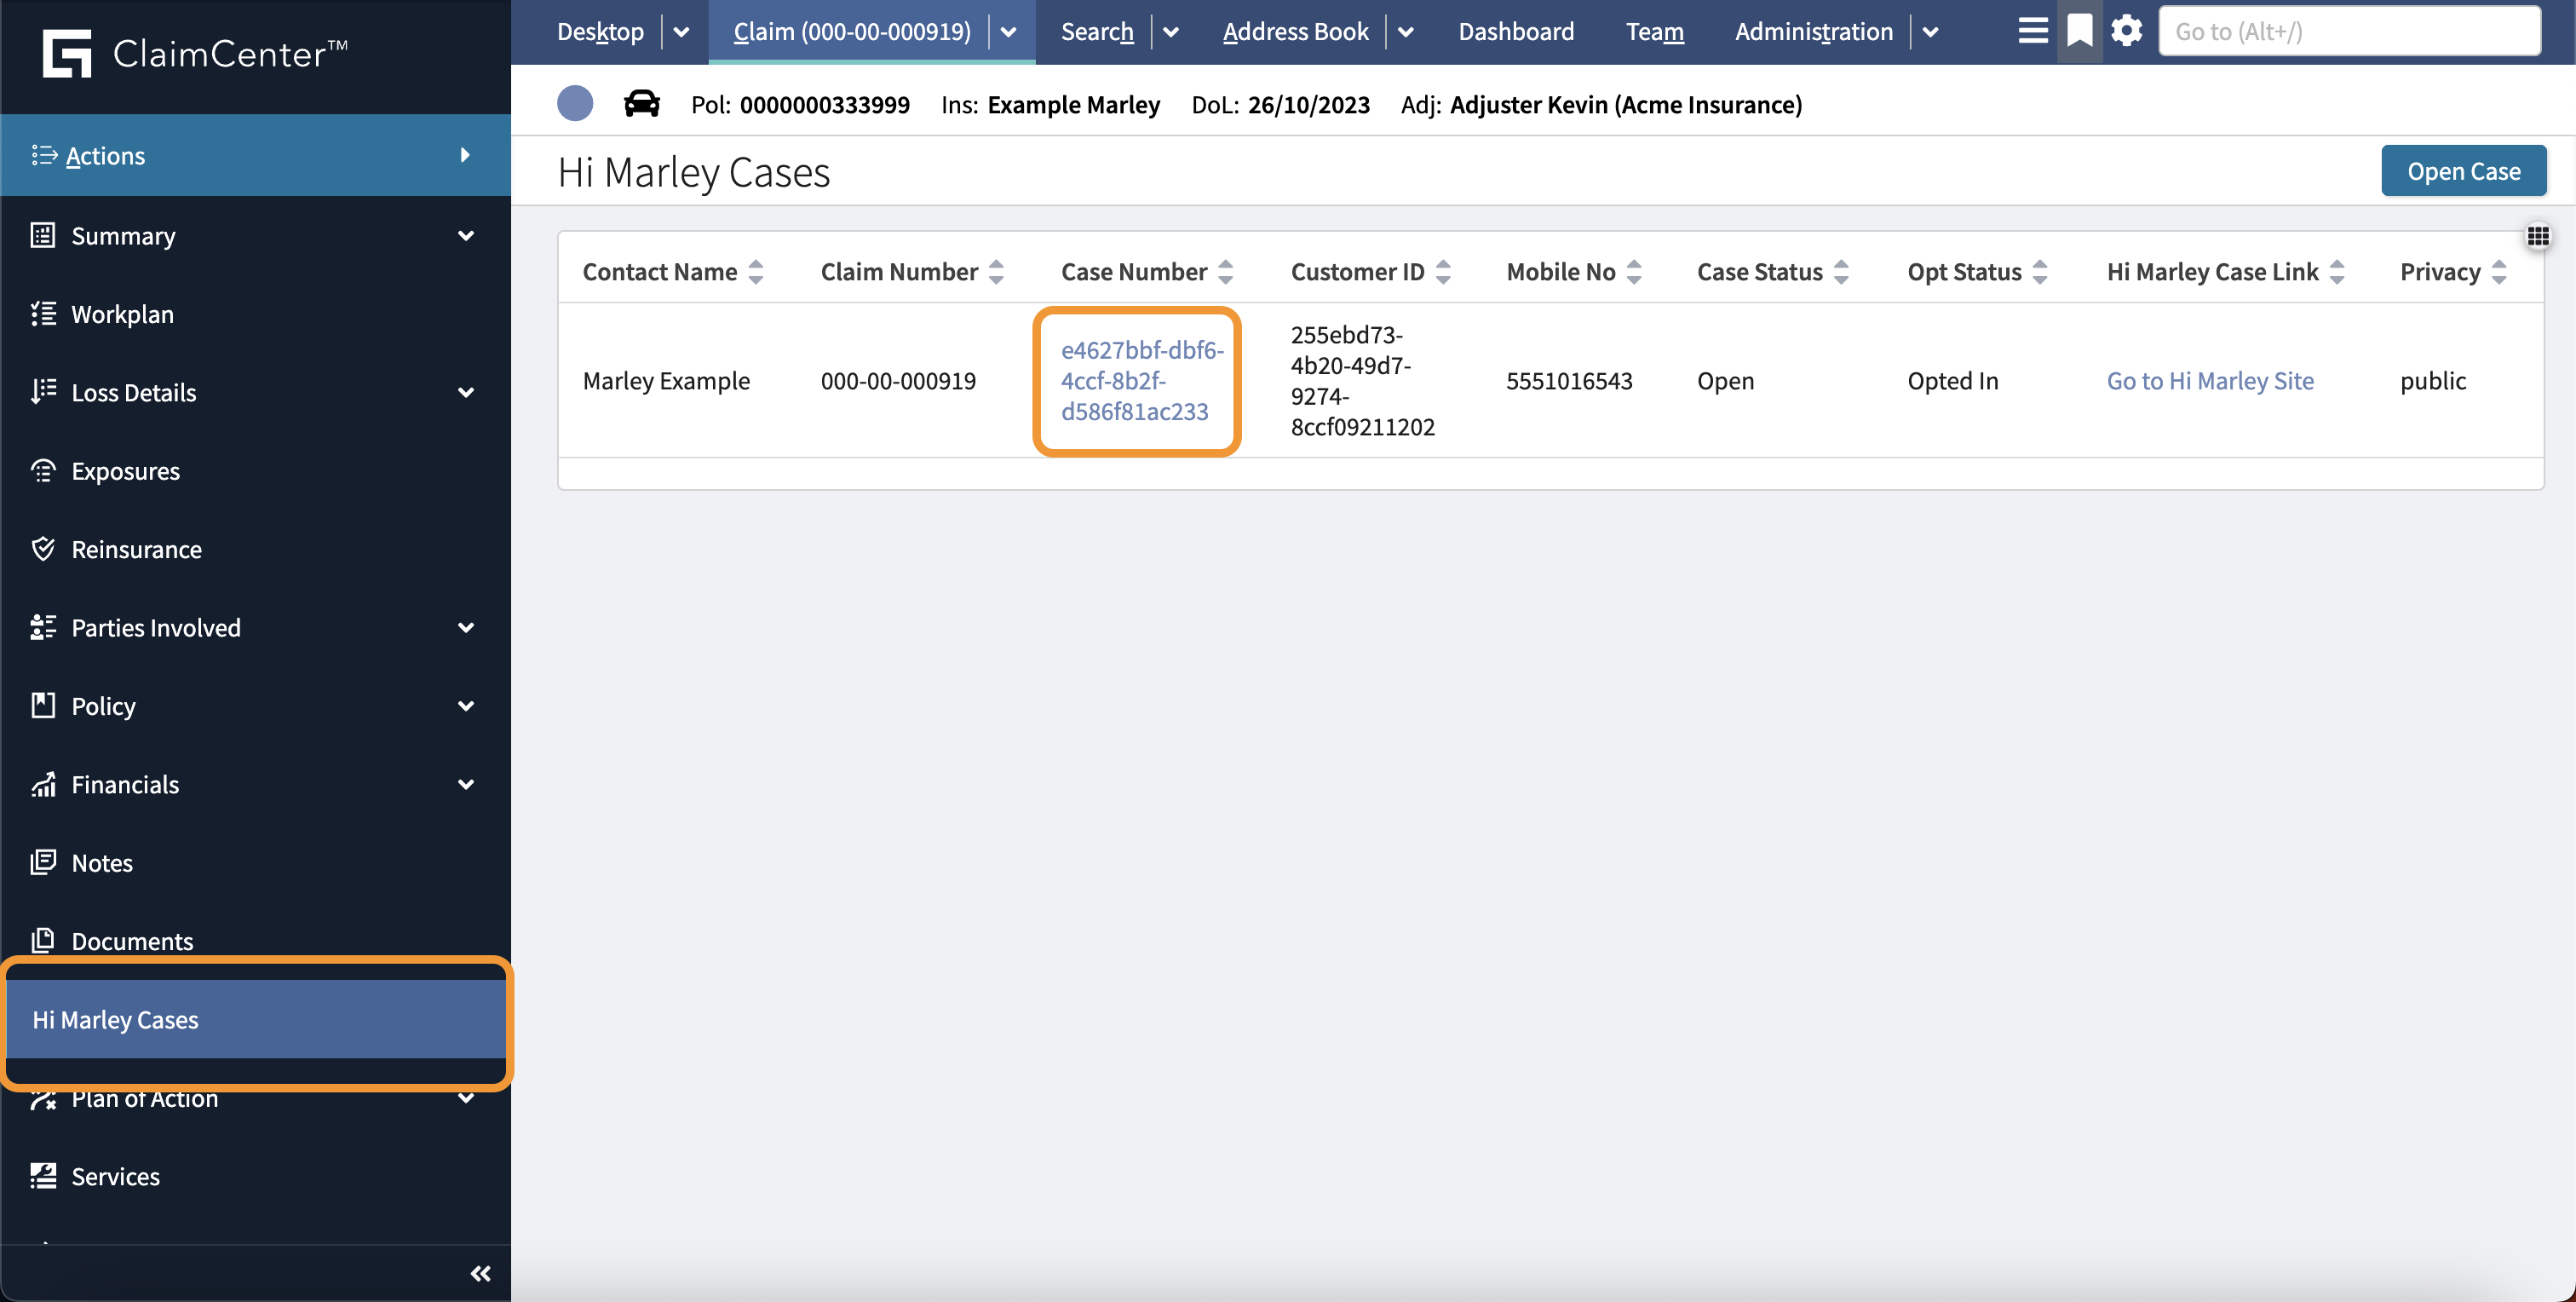Click the Documents icon in sidebar
The image size is (2576, 1302).
click(x=42, y=940)
